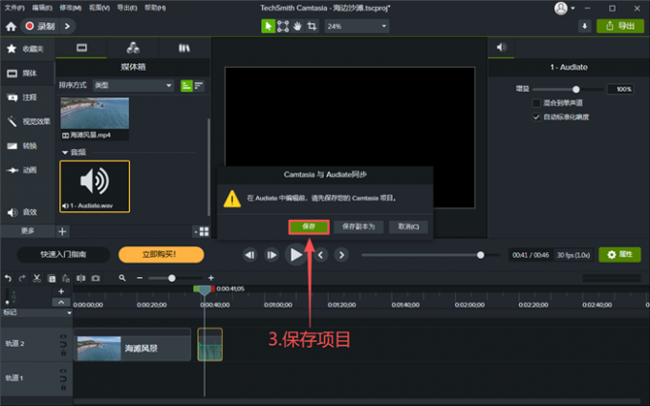Cut selection with the scissors icon
The width and height of the screenshot is (650, 406).
click(37, 278)
